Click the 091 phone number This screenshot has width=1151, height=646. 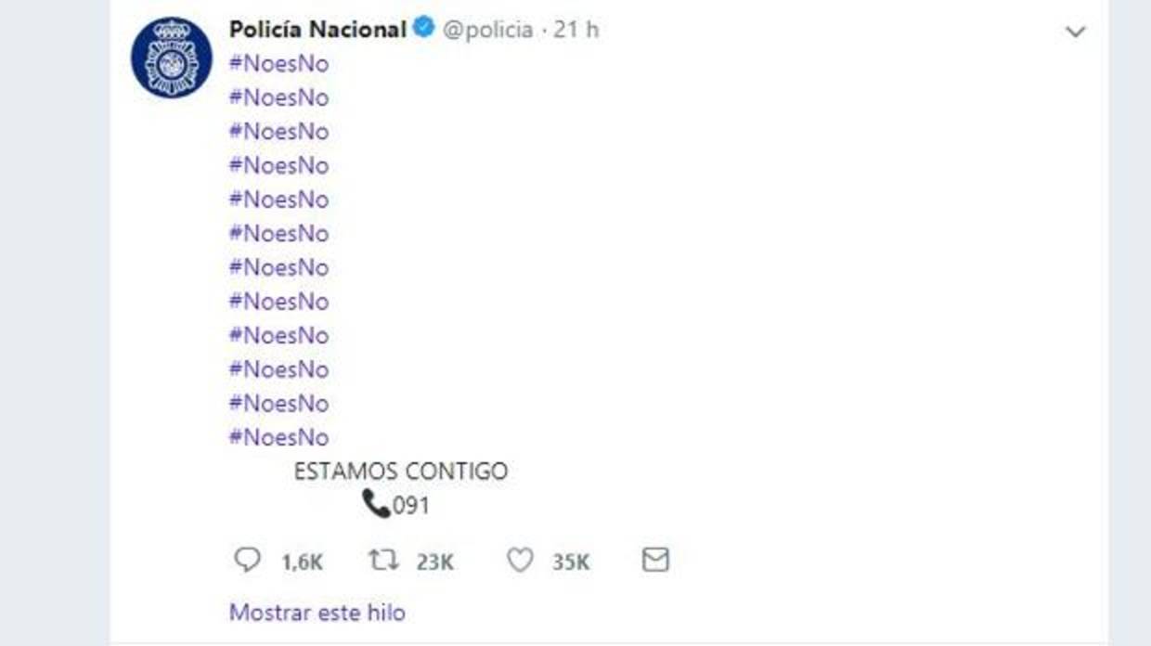coord(411,506)
